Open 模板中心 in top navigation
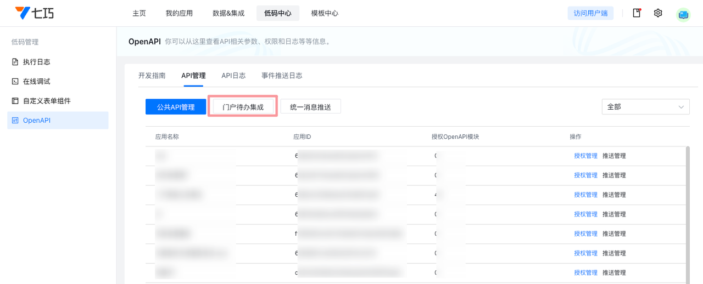This screenshot has width=703, height=284. tap(325, 13)
